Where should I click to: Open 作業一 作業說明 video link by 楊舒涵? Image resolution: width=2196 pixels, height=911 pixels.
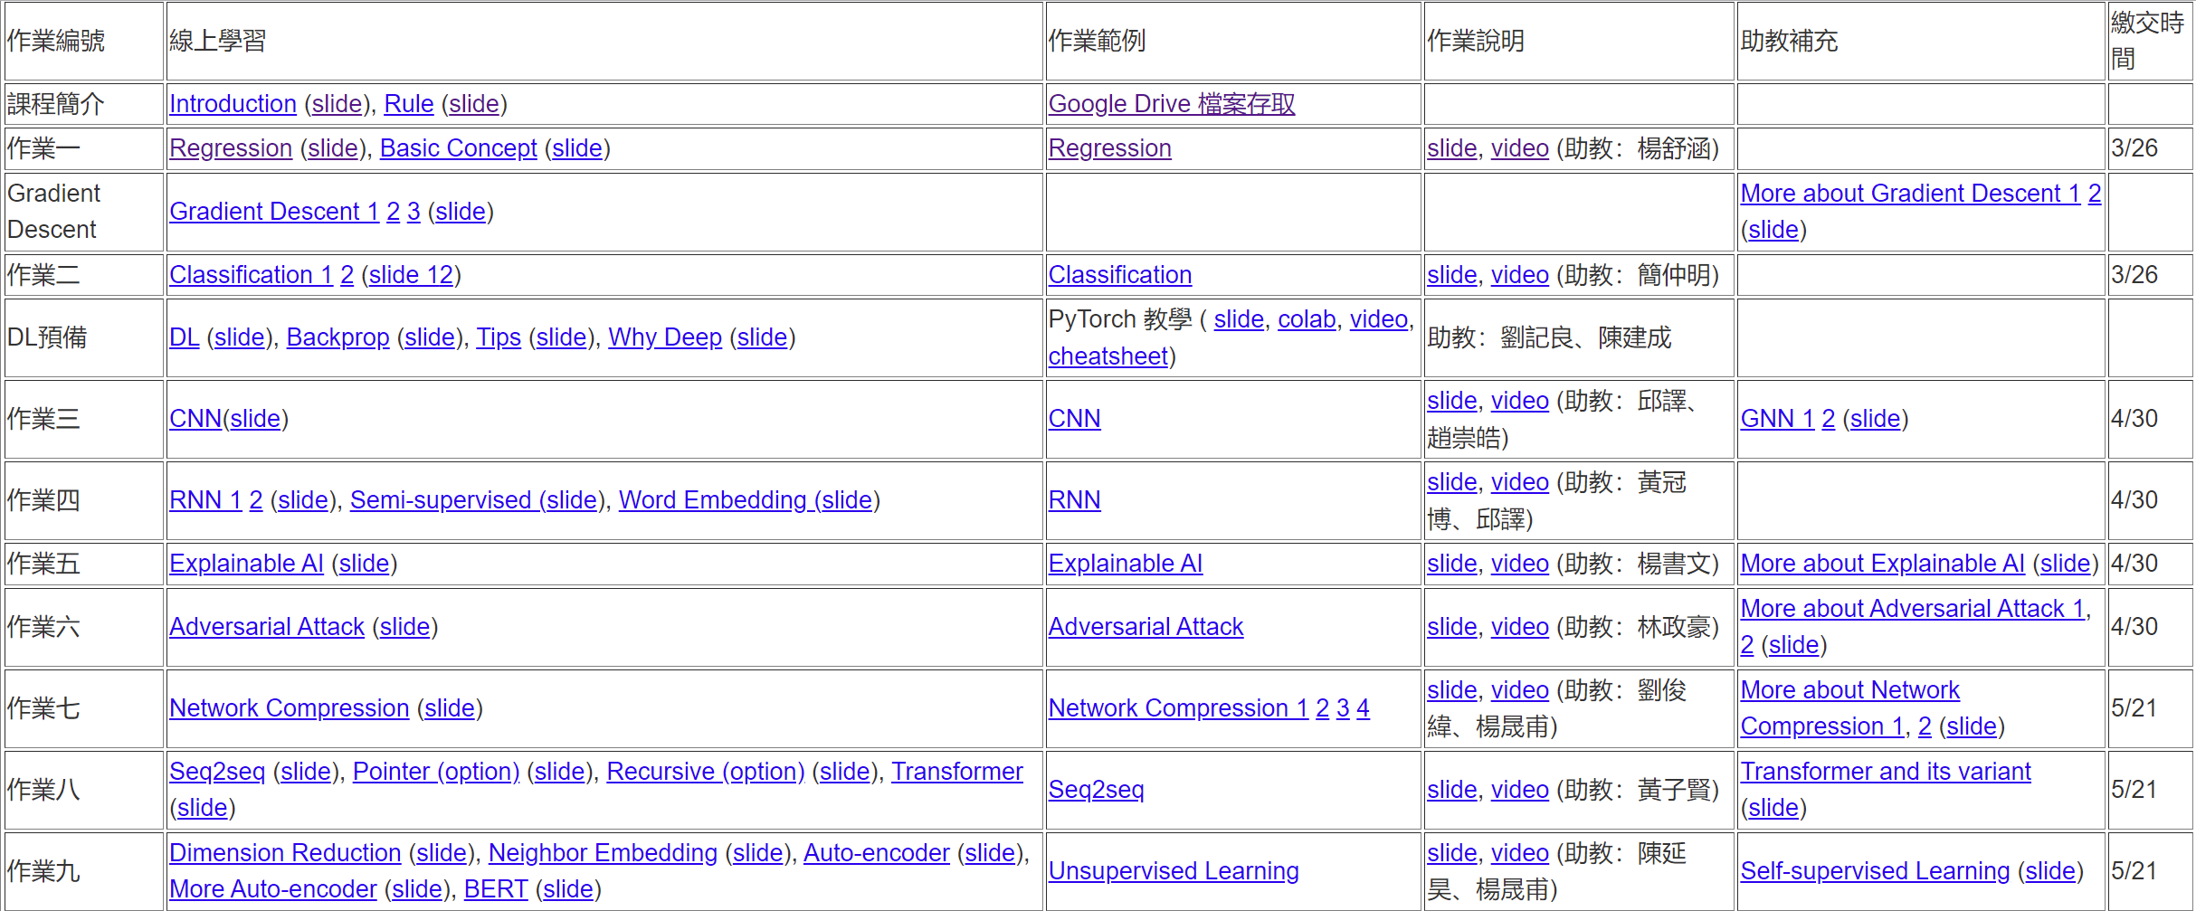pos(1520,148)
